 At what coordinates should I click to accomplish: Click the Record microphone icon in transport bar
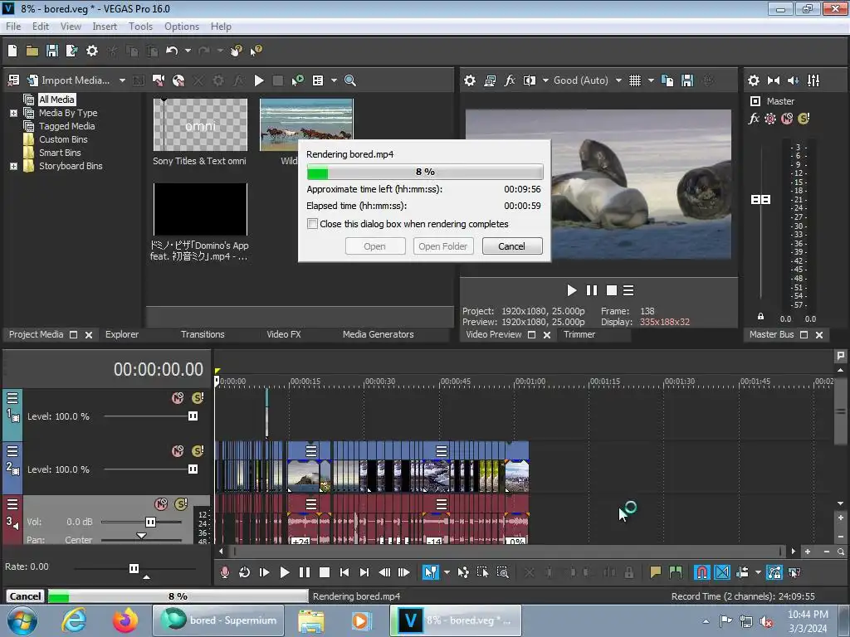[224, 572]
